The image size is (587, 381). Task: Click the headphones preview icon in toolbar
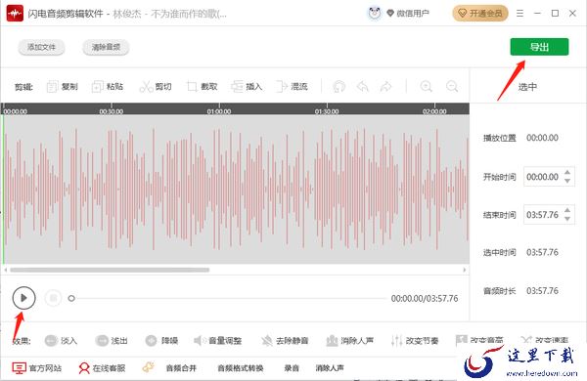click(339, 87)
